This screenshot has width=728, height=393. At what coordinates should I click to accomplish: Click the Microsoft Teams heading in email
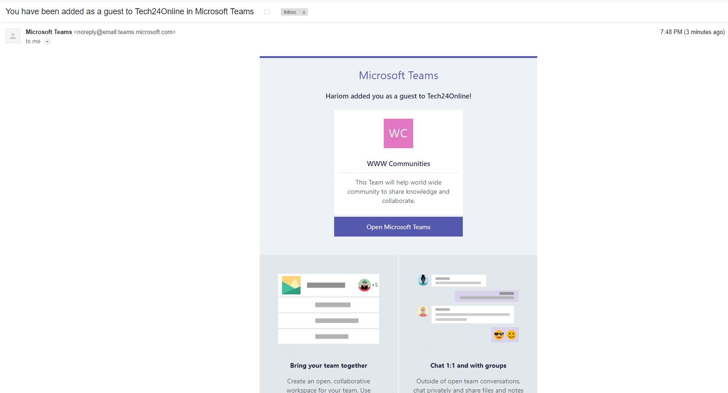[x=398, y=75]
